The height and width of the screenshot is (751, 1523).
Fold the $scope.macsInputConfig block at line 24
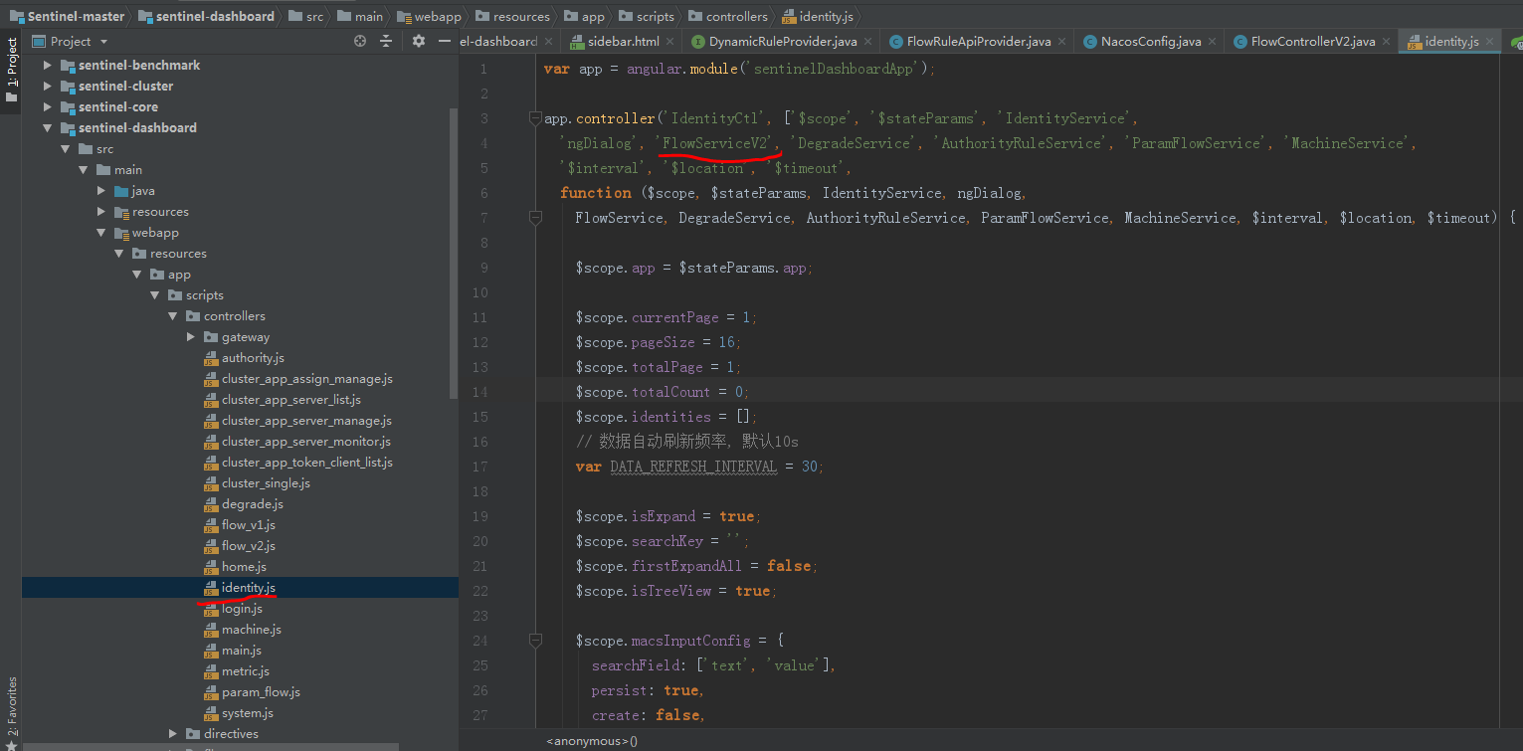coord(535,641)
